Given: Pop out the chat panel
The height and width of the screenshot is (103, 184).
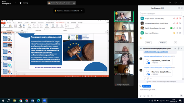Looking at the screenshot, I should point(179,48).
